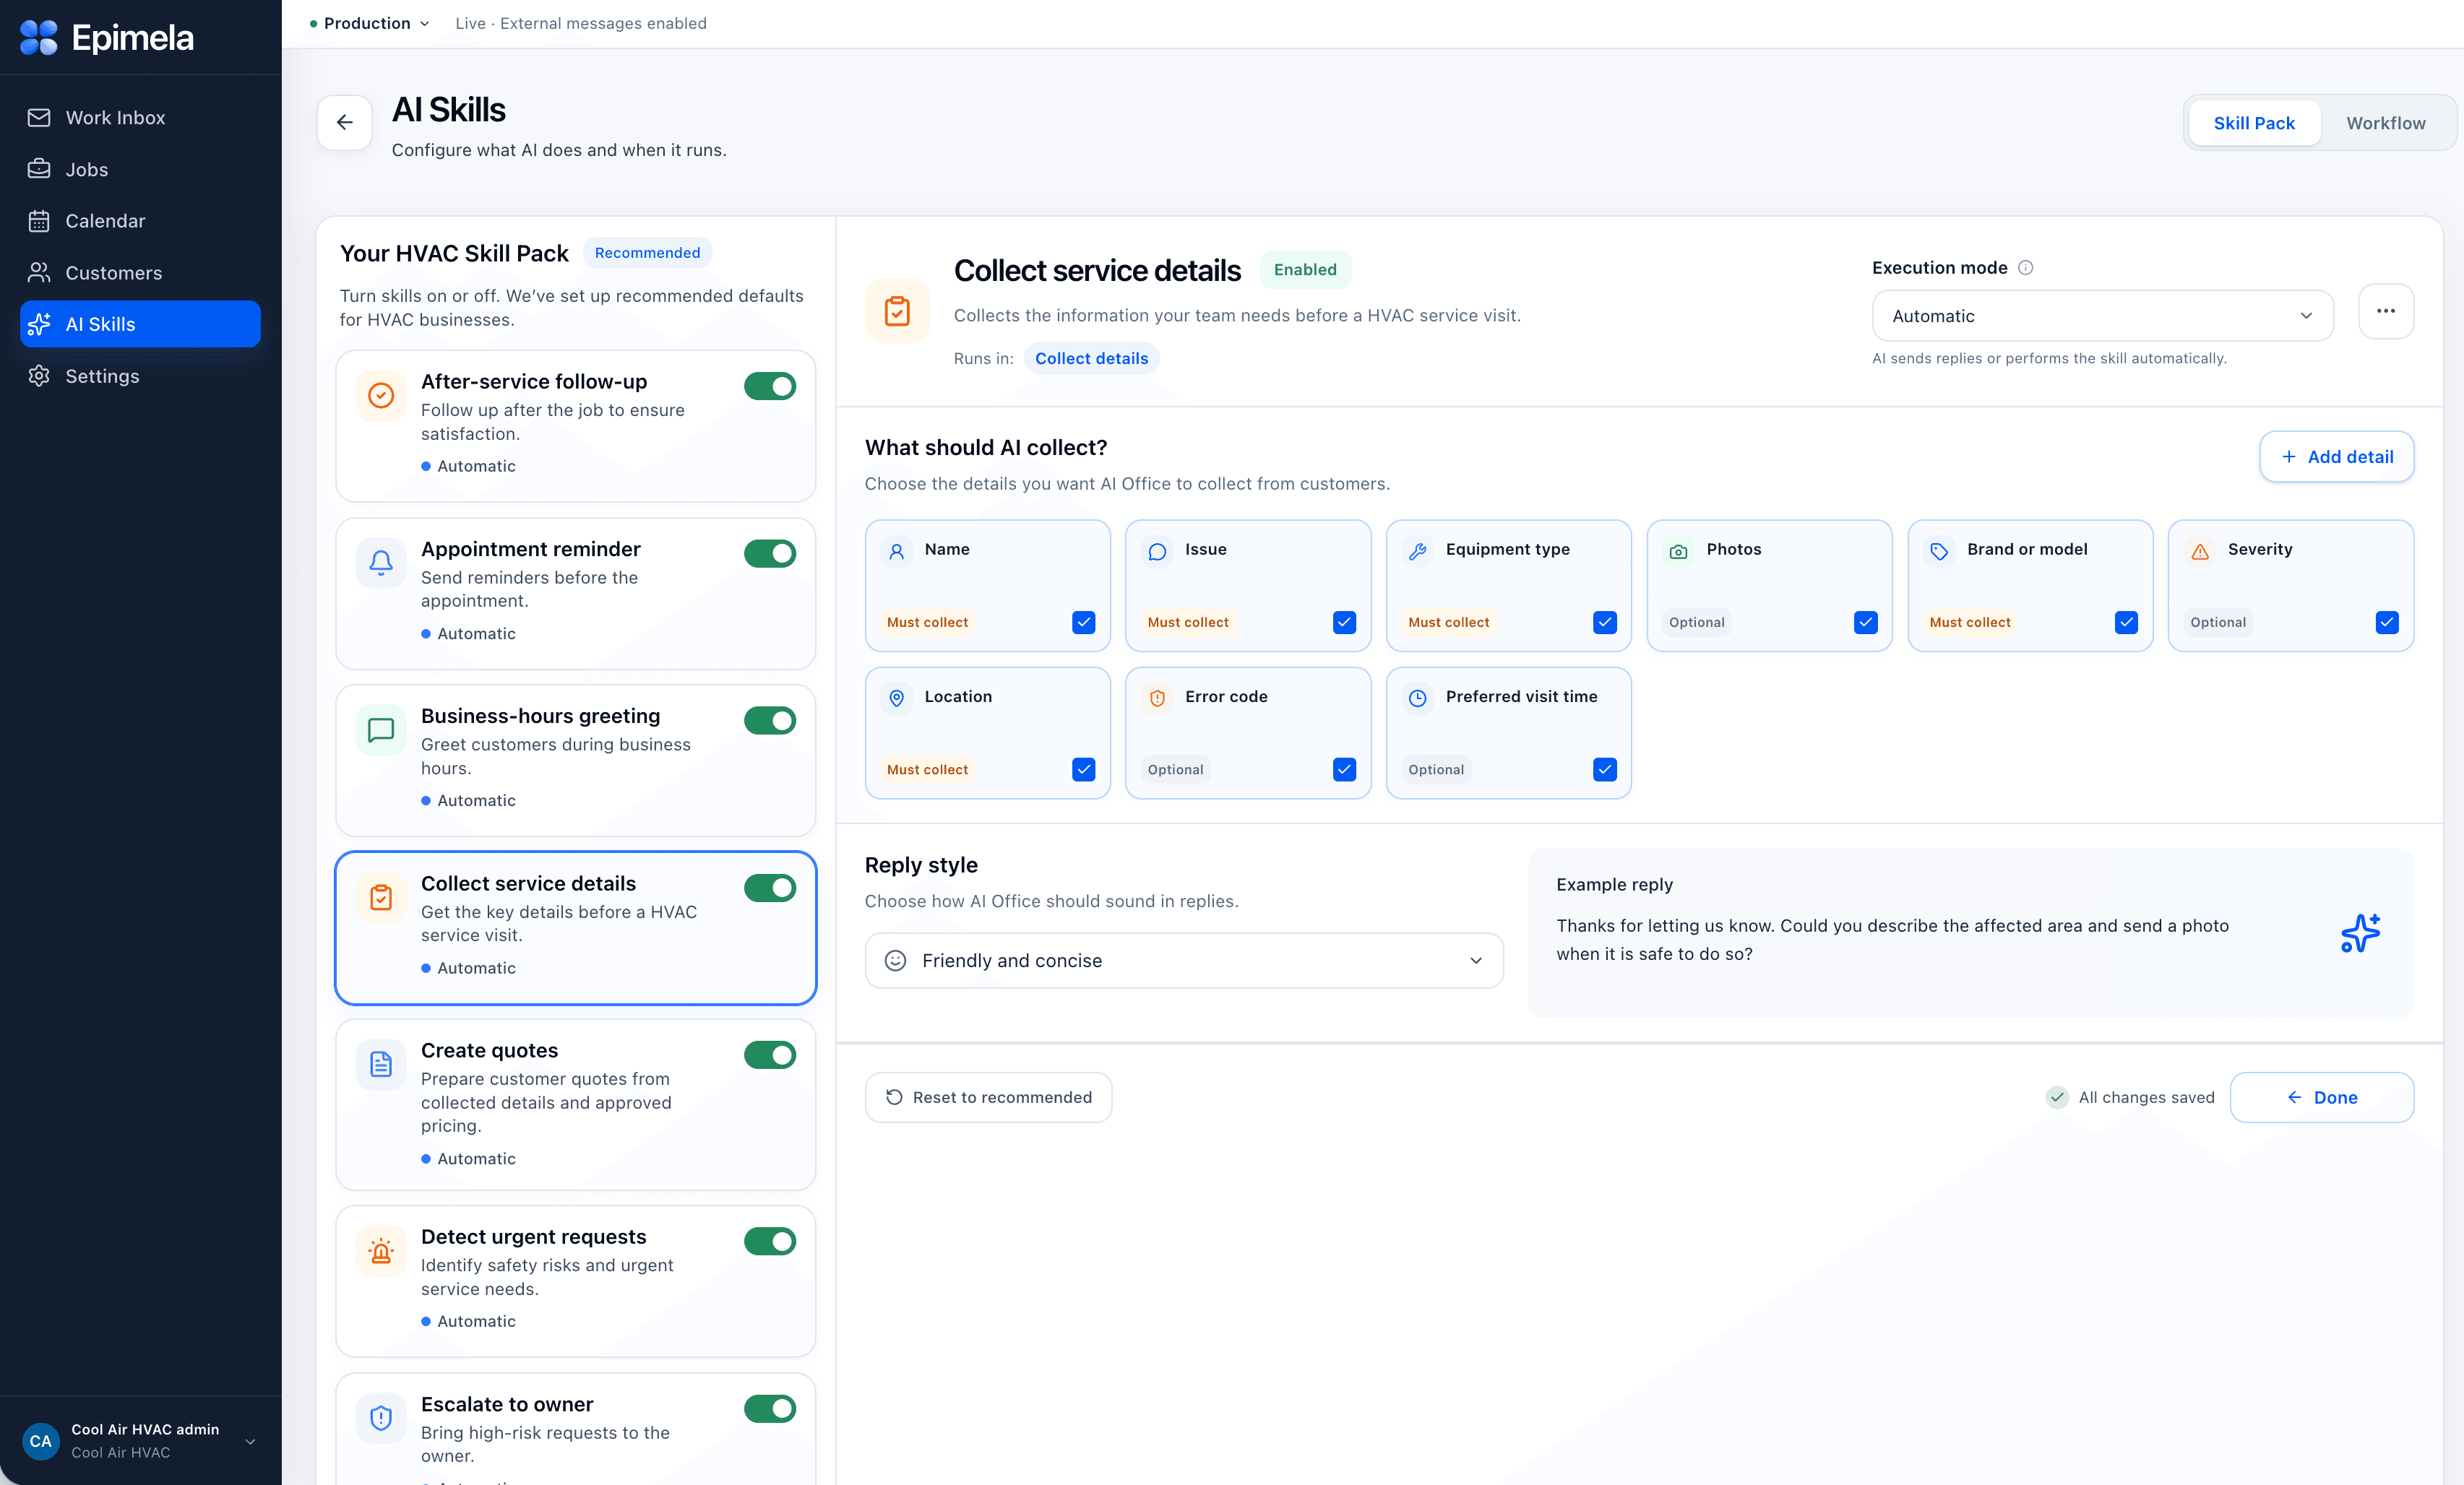Image resolution: width=2464 pixels, height=1485 pixels.
Task: Switch to the Skill Pack tab
Action: click(x=2254, y=123)
